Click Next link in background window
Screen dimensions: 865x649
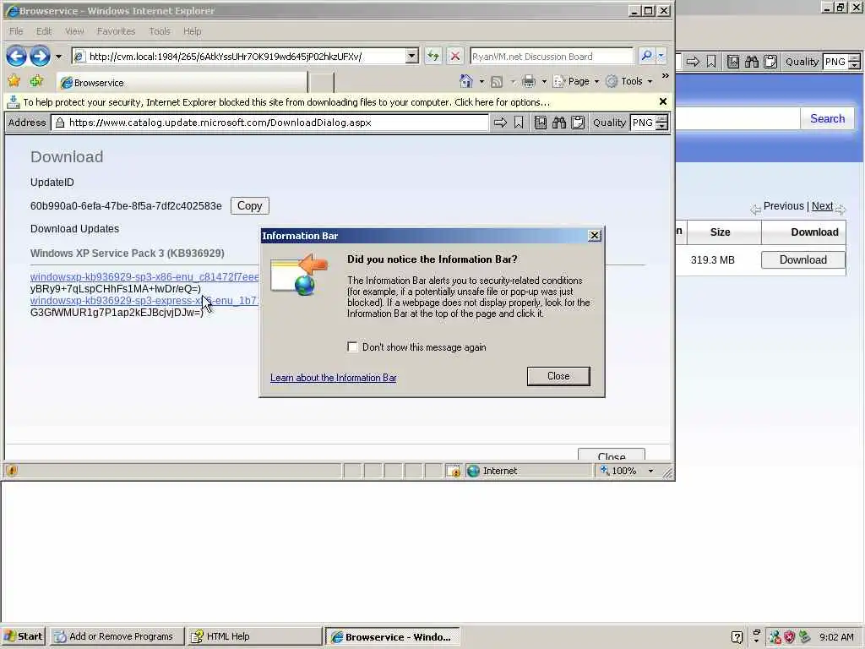coord(822,206)
